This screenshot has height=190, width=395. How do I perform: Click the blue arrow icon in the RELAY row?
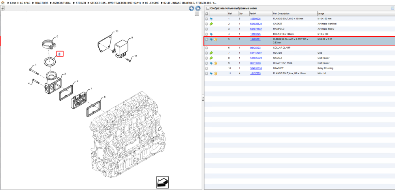211,63
